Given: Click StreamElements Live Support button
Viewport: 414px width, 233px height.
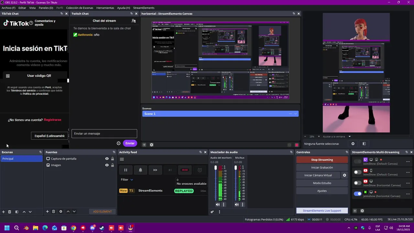Looking at the screenshot, I should tap(322, 211).
